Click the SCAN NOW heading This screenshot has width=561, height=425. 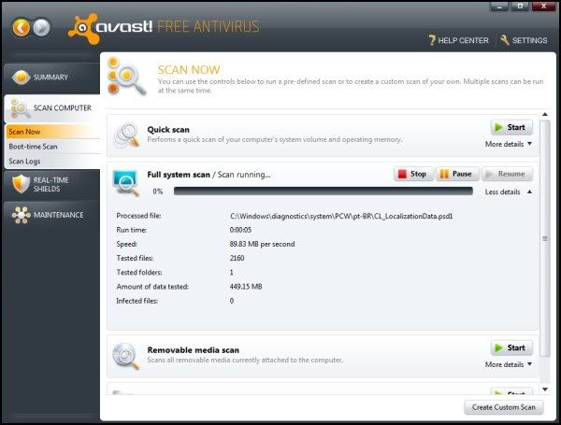click(x=189, y=70)
